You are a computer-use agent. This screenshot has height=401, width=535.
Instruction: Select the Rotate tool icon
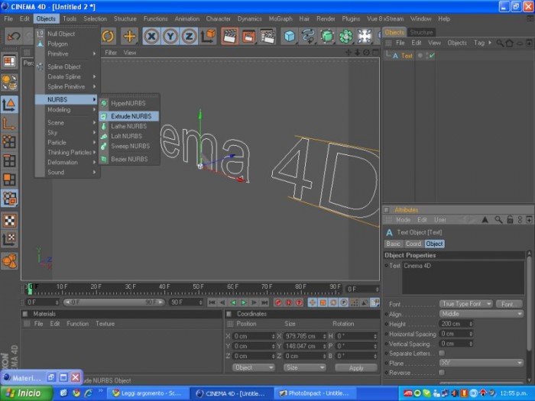(x=109, y=36)
